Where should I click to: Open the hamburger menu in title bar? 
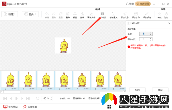(154, 4)
